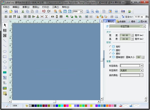
Task: Select the 菱形 diamond shape radio
Action: (x=110, y=54)
